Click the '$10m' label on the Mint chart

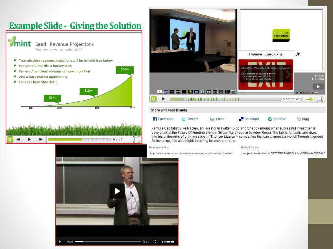(x=88, y=91)
